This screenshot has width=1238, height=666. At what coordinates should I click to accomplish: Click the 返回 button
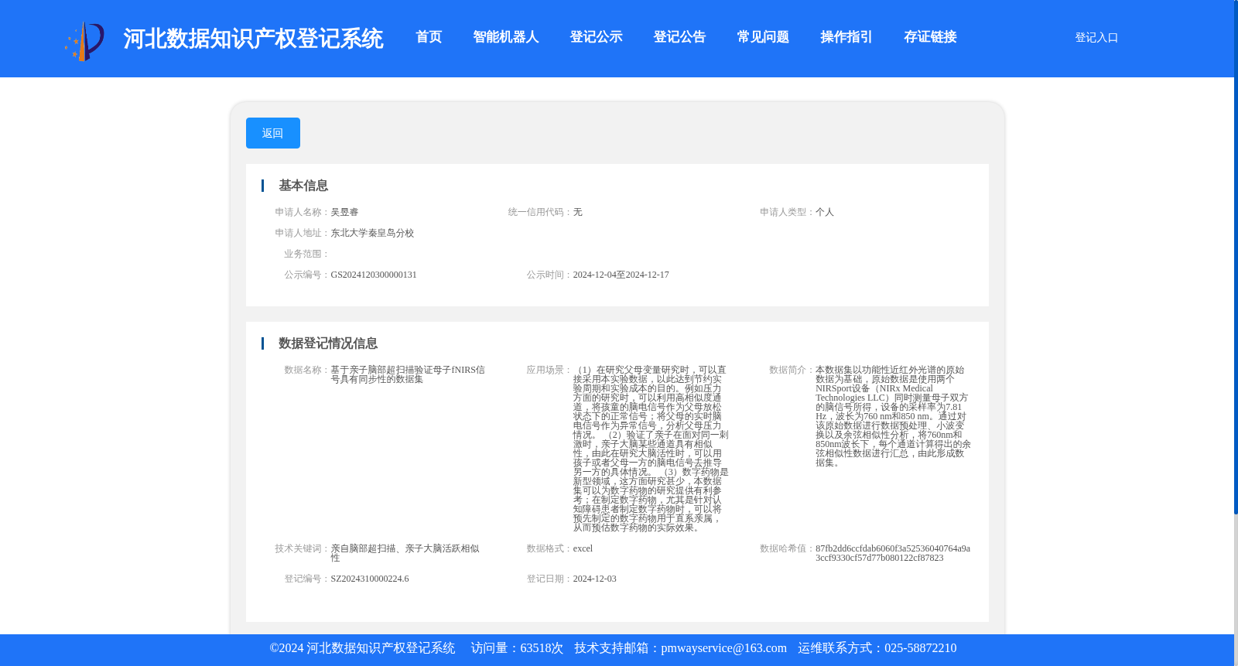[x=273, y=133]
